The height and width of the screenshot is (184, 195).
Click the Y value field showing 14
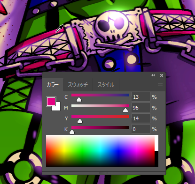(140, 118)
